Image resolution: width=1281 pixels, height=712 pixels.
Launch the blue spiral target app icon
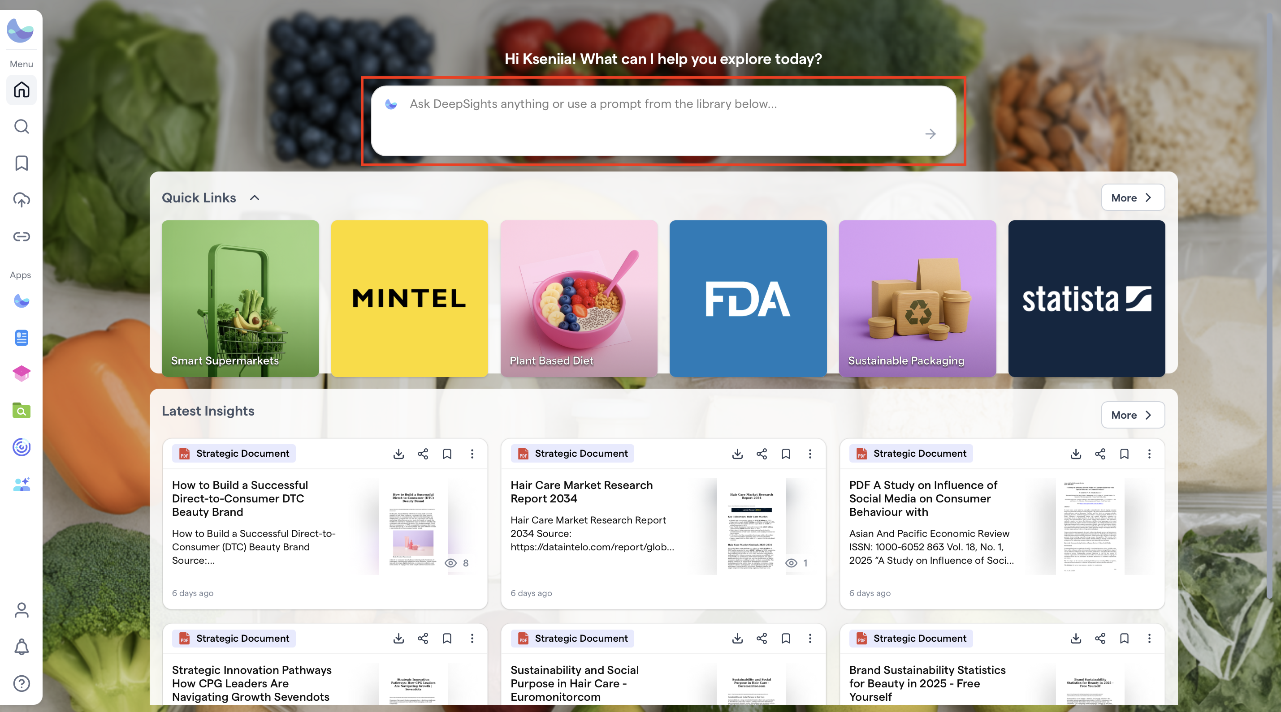point(22,447)
